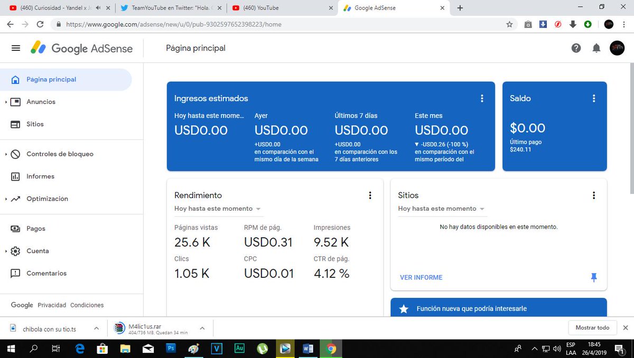634x358 pixels.
Task: Pin the Sitios card with pushpin icon
Action: pos(594,277)
